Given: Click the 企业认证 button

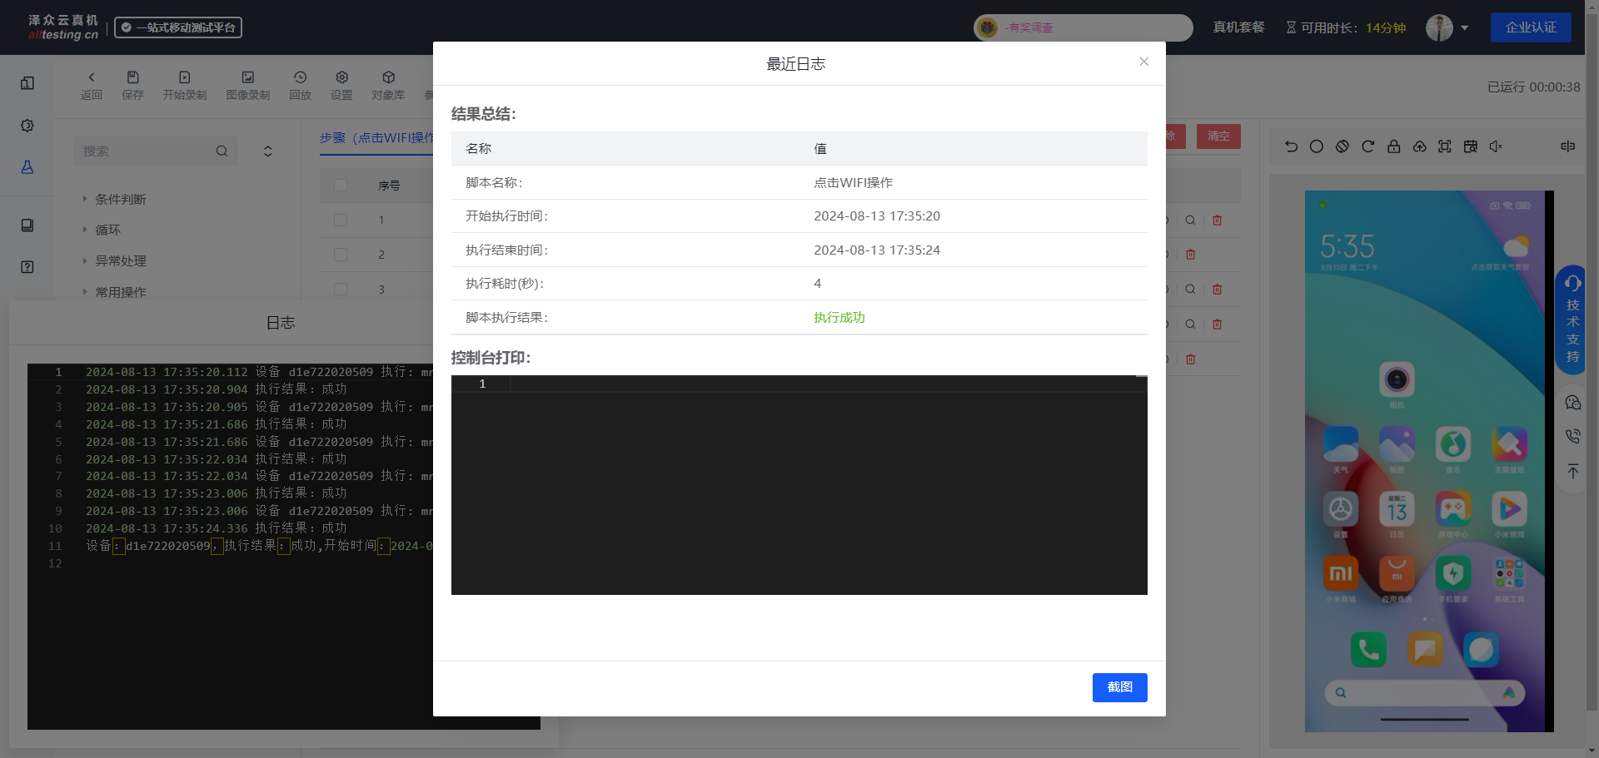Looking at the screenshot, I should click(1530, 27).
